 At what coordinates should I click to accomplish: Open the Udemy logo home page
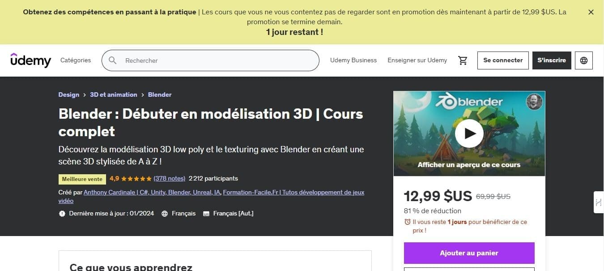pyautogui.click(x=31, y=60)
